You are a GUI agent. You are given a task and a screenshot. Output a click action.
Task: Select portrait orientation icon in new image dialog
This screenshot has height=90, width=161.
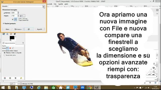tap(13, 19)
